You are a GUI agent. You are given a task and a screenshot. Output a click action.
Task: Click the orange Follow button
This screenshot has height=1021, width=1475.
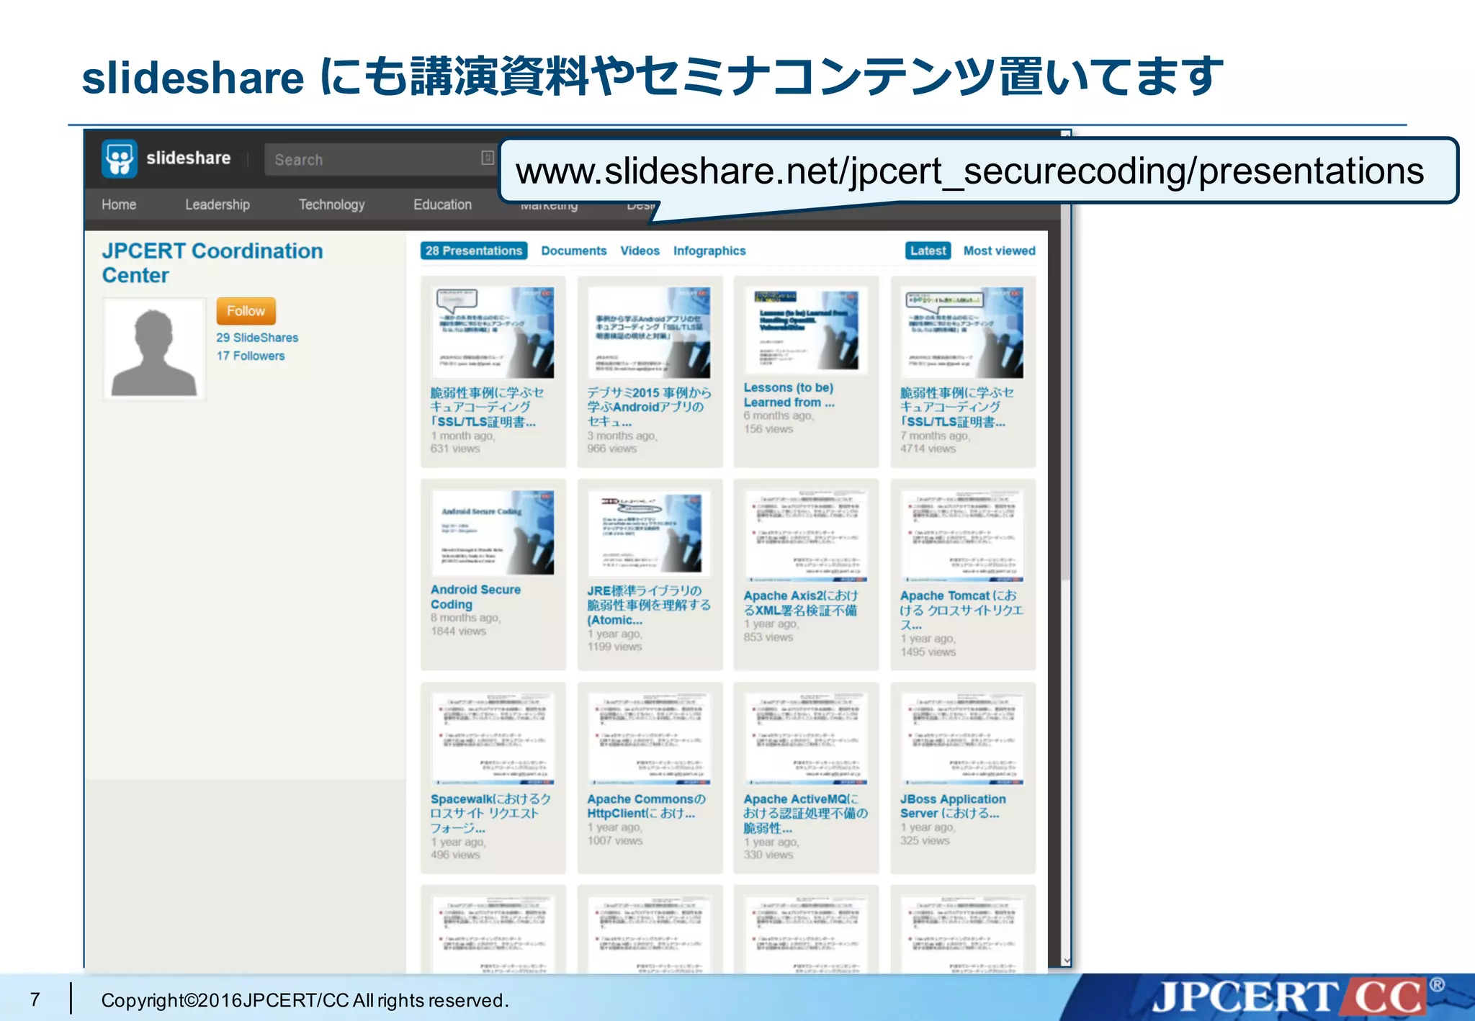click(246, 311)
